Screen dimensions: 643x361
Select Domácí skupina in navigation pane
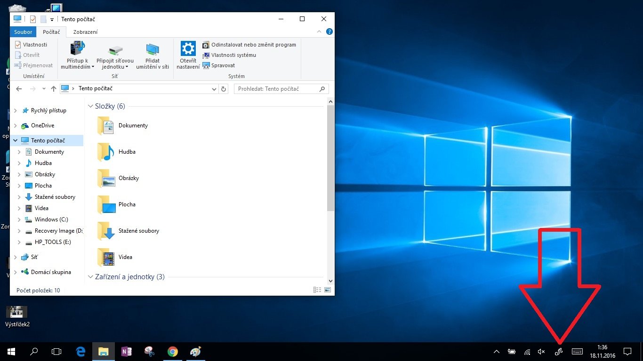46,272
